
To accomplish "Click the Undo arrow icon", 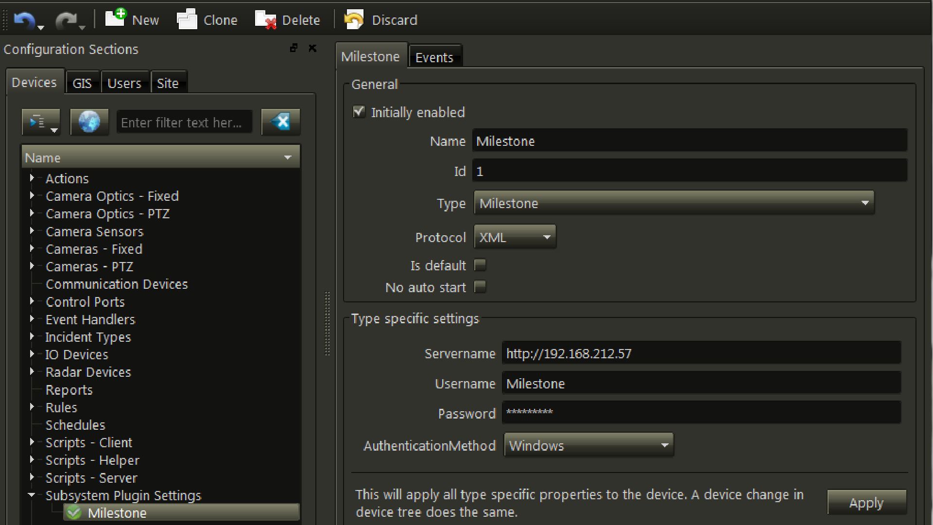I will point(24,20).
